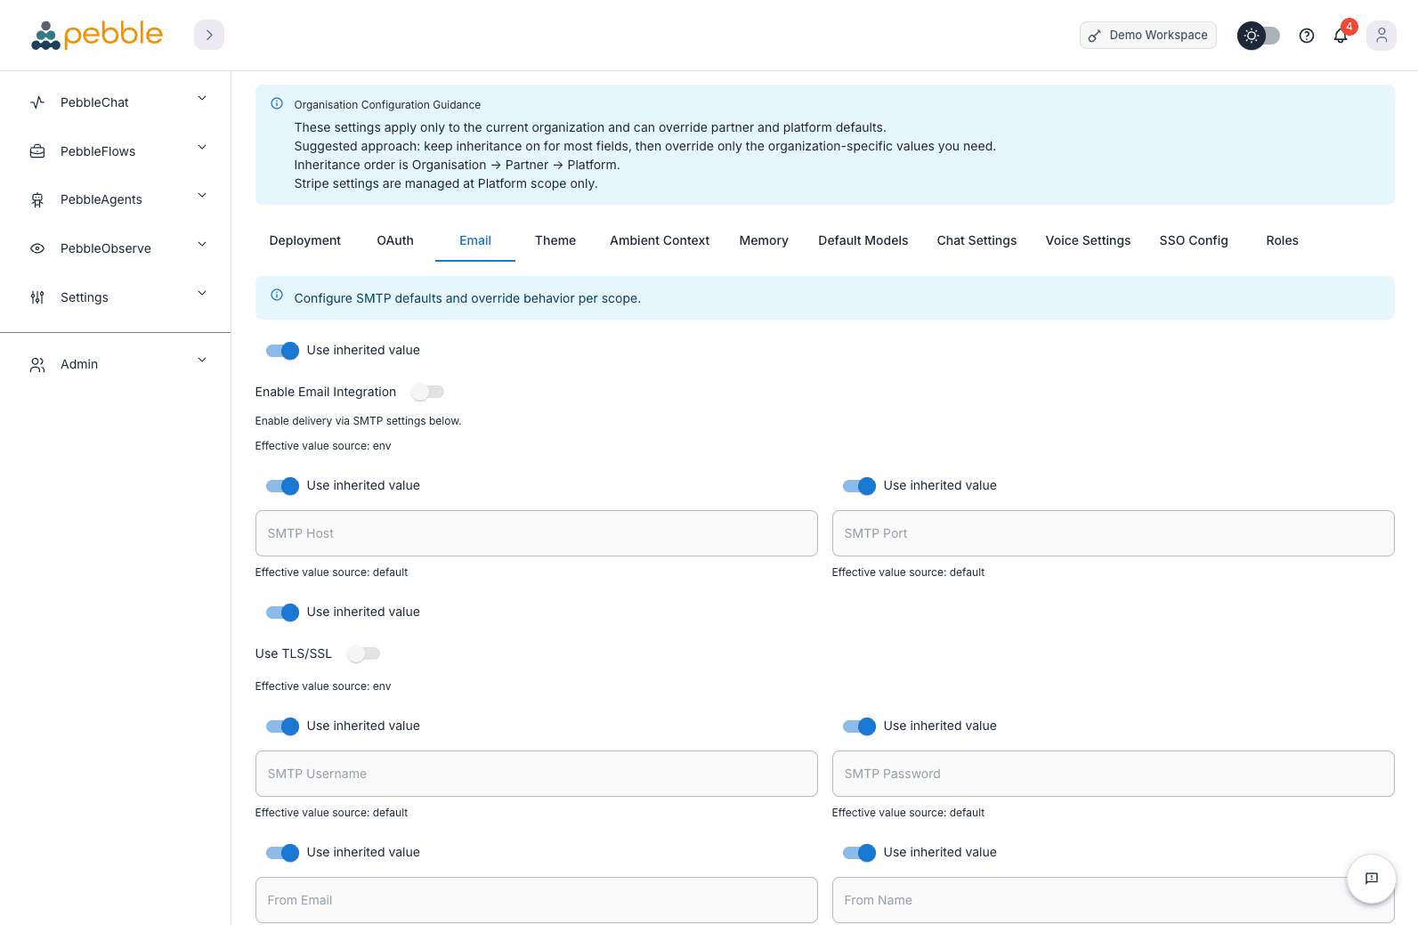Toggle the light/dark theme switch
Image resolution: width=1418 pixels, height=925 pixels.
1259,36
